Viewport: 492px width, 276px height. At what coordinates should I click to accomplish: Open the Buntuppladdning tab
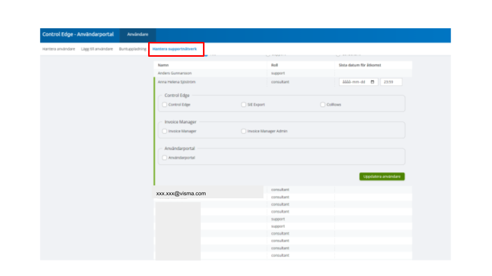132,49
